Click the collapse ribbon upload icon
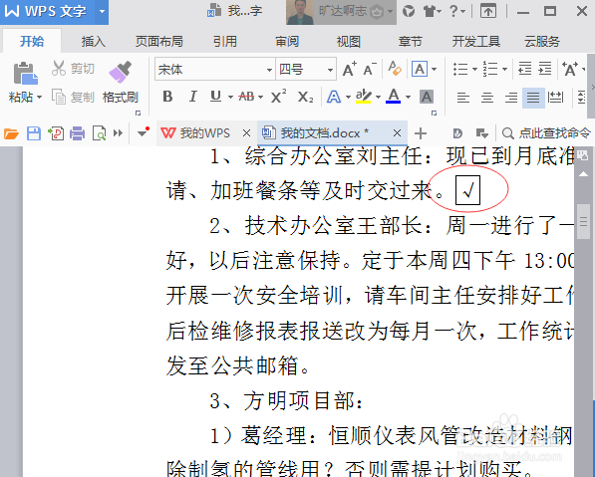 [488, 11]
